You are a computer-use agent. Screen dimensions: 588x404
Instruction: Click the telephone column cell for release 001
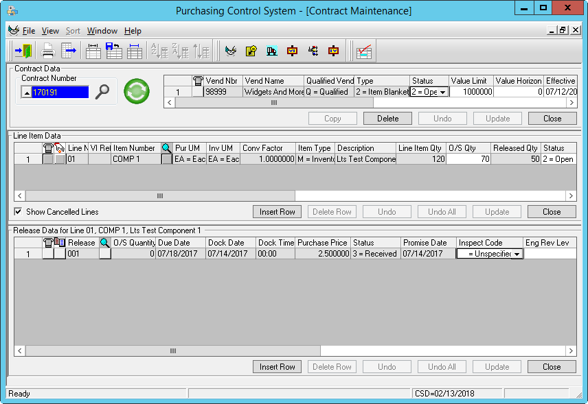coord(48,254)
